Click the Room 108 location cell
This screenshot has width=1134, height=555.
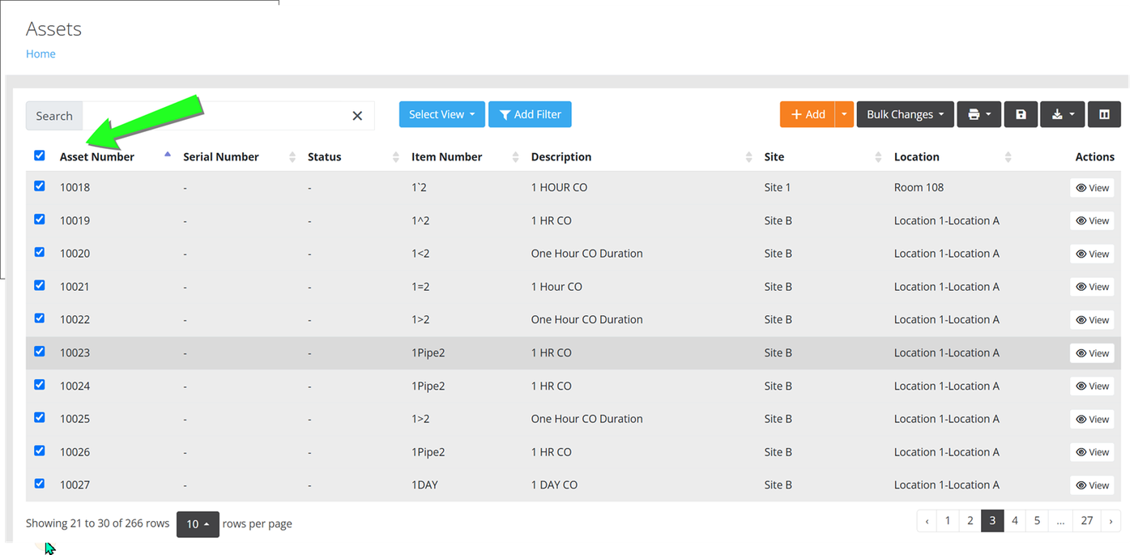tap(919, 187)
